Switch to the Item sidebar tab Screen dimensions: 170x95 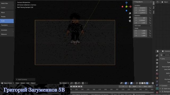pos(154,3)
